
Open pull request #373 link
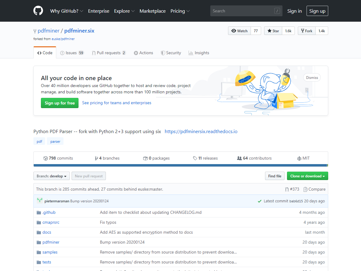(x=292, y=189)
